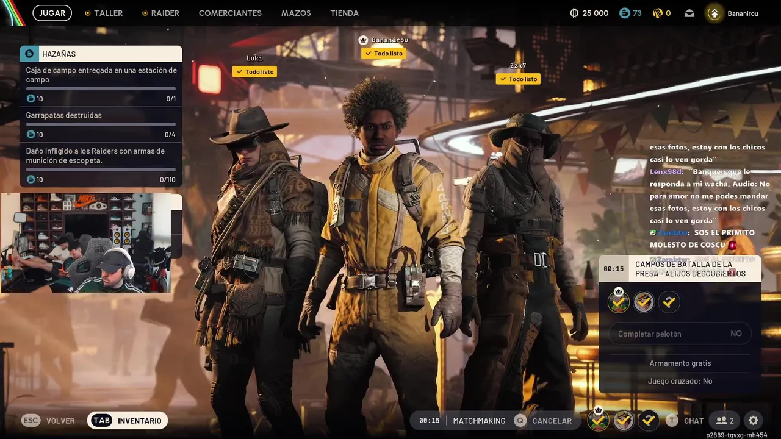Screen dimensions: 781x439
Task: Click the Bananirou username in the top bar
Action: point(743,13)
